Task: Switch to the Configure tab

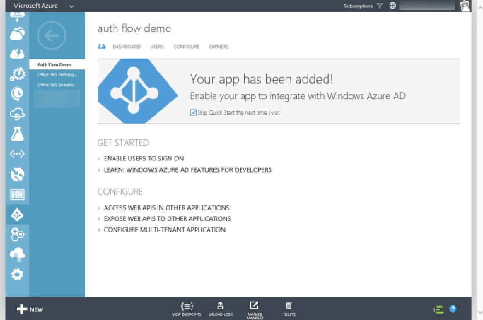Action: point(186,47)
